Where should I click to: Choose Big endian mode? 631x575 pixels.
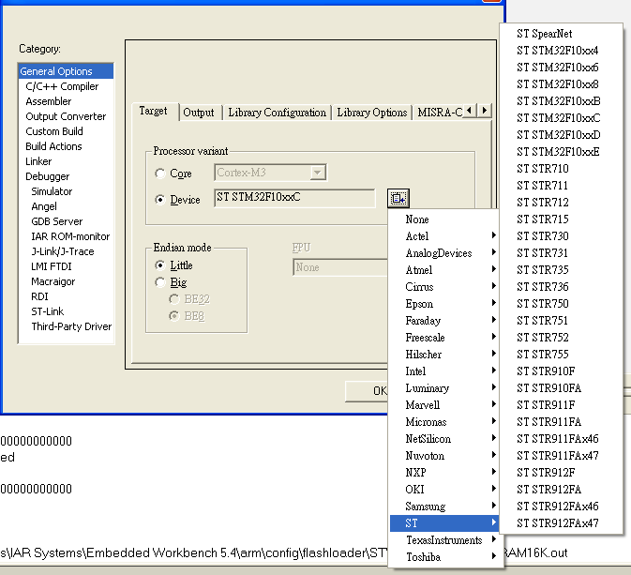(160, 282)
